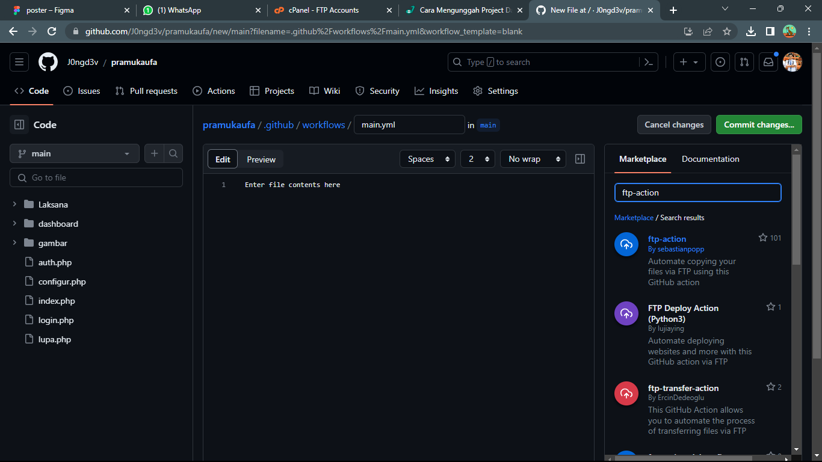Open the Chrome tab search chevron
Image resolution: width=822 pixels, height=462 pixels.
point(725,9)
